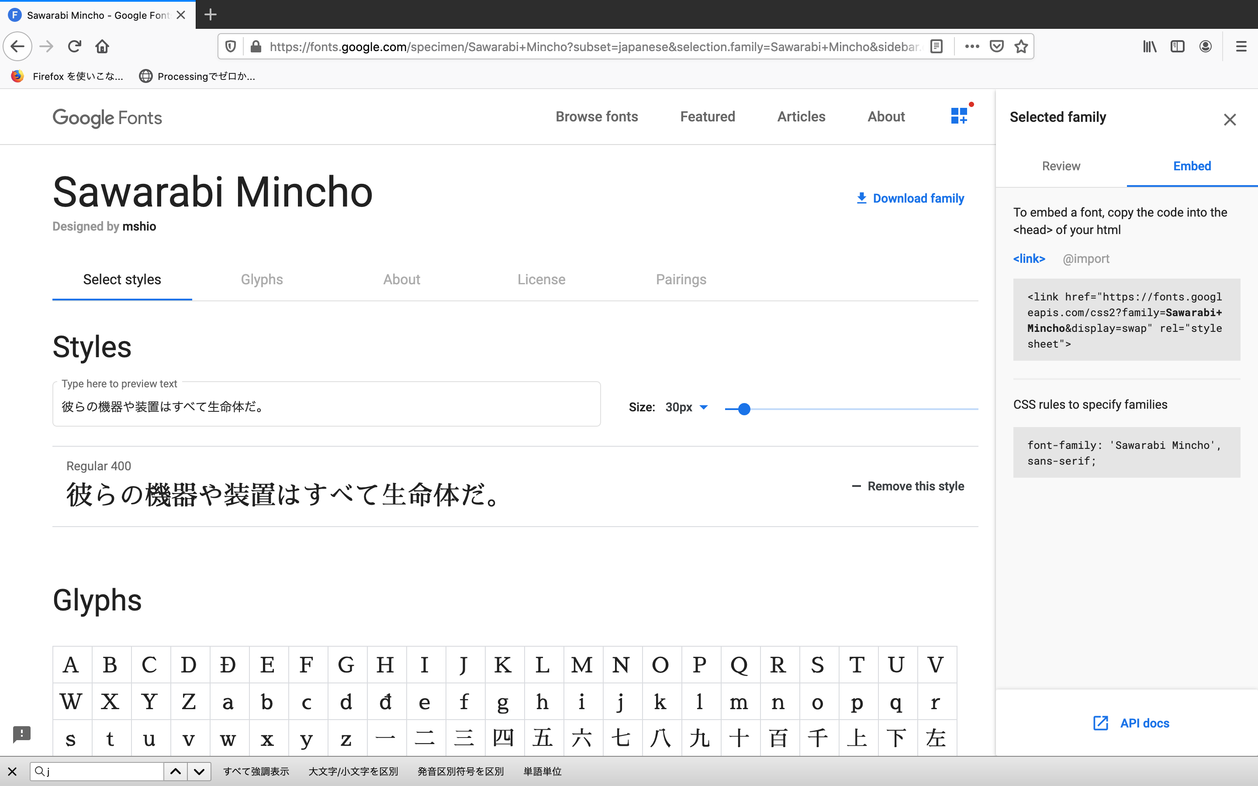Enable すべて強調表示 in the find bar

(x=256, y=772)
